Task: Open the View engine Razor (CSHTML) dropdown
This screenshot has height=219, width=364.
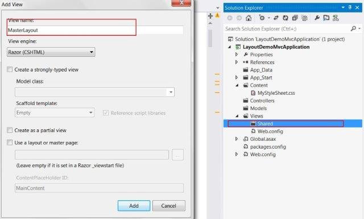Action: [x=51, y=52]
